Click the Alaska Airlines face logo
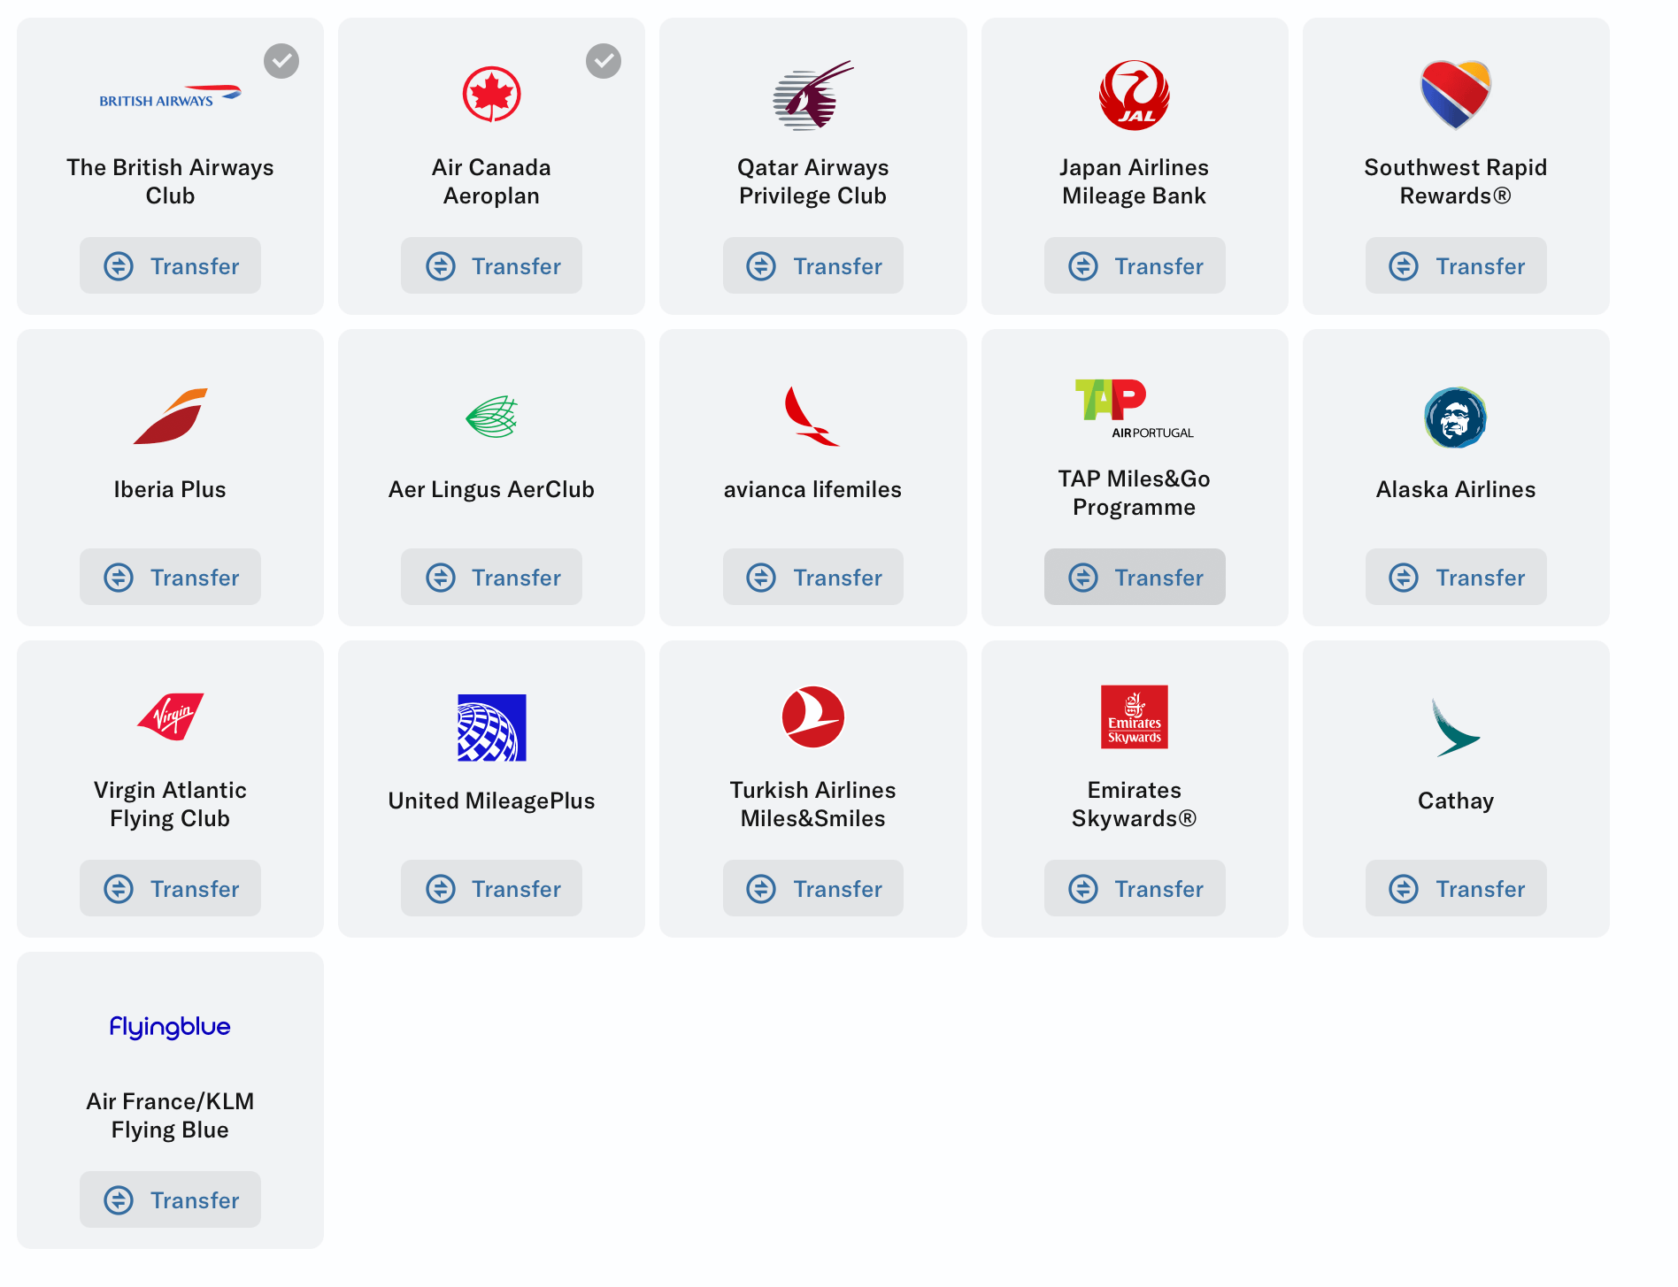The width and height of the screenshot is (1678, 1287). click(x=1456, y=418)
